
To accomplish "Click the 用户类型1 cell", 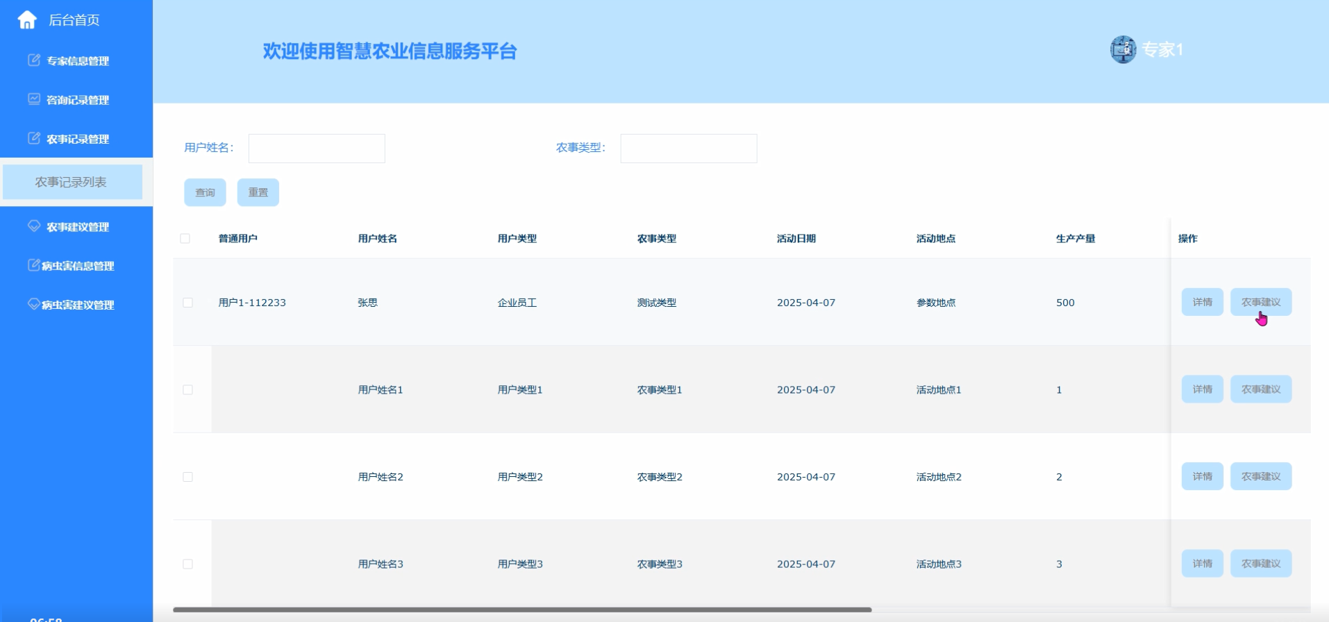I will point(520,389).
